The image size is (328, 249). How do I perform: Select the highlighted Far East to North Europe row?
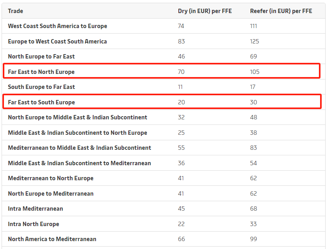pyautogui.click(x=161, y=71)
